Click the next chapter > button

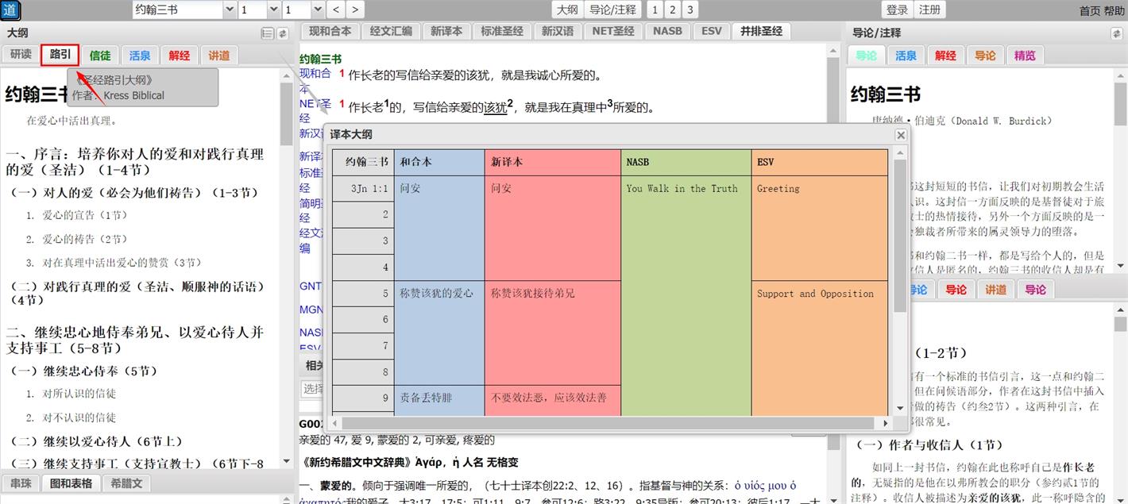[x=354, y=10]
